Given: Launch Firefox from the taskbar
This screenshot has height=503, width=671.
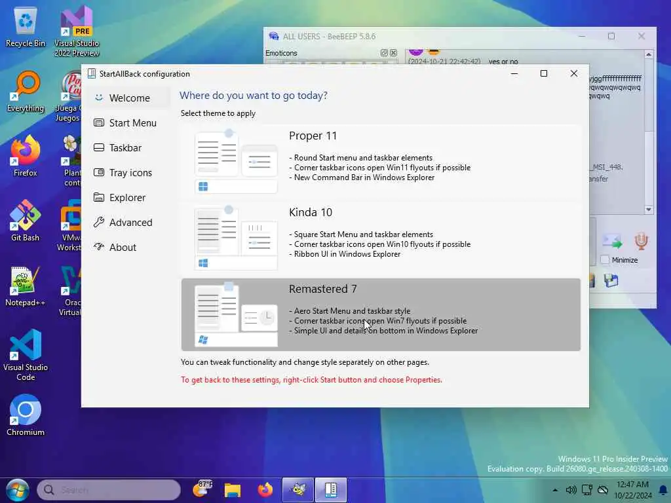Looking at the screenshot, I should click(265, 490).
